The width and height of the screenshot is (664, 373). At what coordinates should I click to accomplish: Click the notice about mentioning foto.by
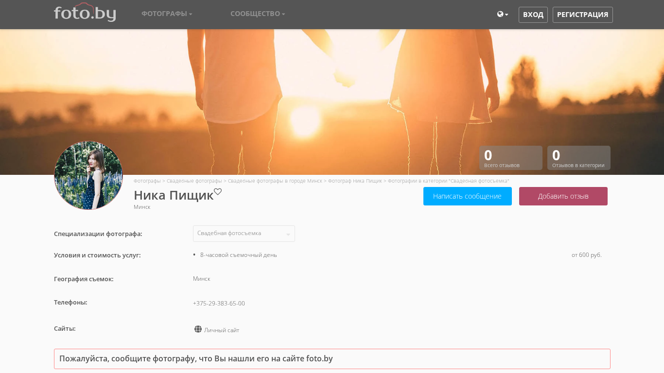click(332, 359)
